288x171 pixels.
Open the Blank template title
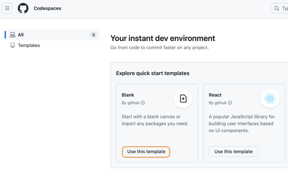128,95
